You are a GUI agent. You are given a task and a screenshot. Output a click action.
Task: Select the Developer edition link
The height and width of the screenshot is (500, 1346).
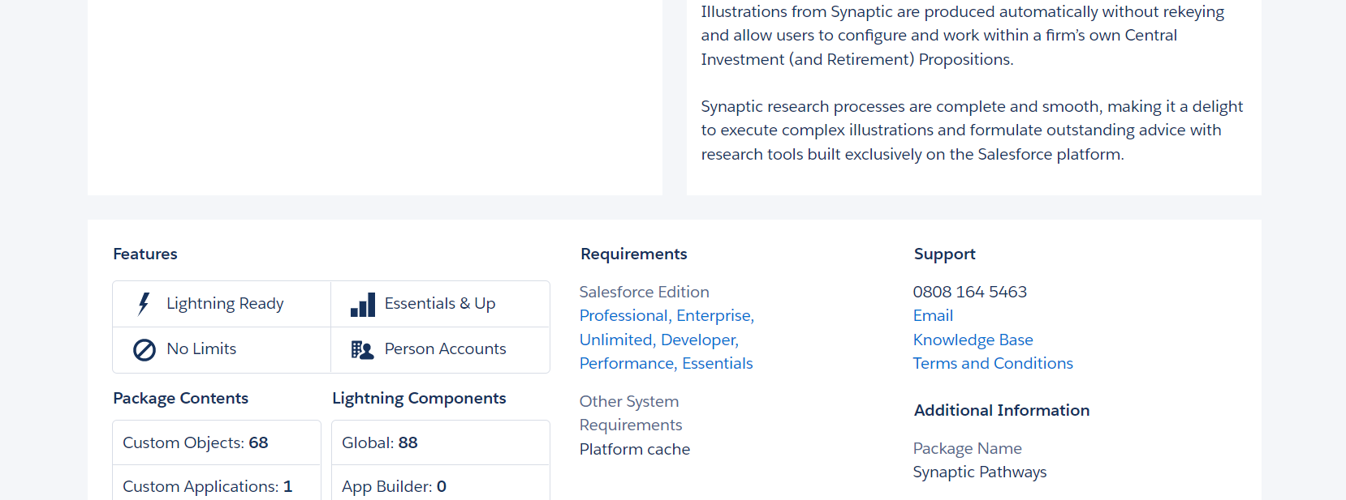[698, 340]
